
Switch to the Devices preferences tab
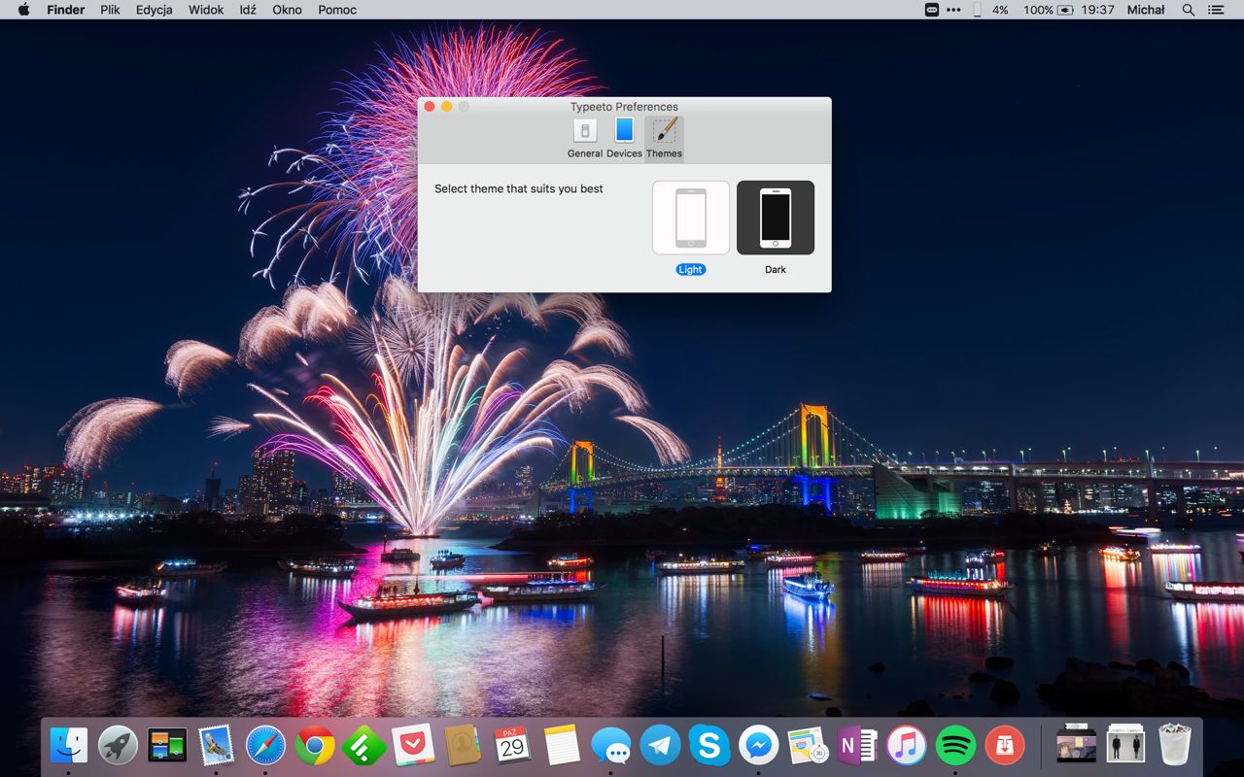coord(624,139)
